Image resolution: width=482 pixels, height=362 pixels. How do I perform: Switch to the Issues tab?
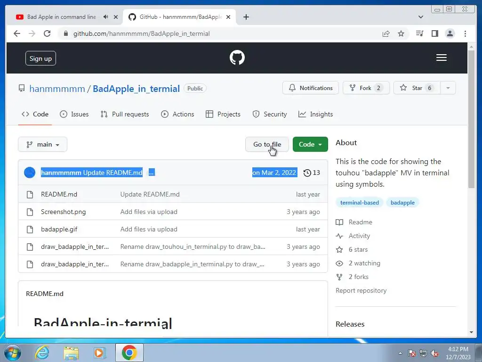tap(74, 114)
